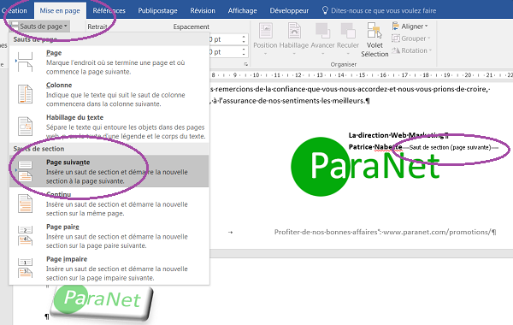Click the Colonne break icon
The image size is (513, 325).
pos(25,94)
